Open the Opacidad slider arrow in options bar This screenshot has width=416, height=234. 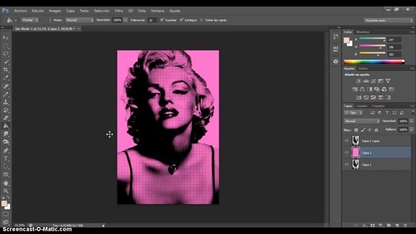[125, 20]
